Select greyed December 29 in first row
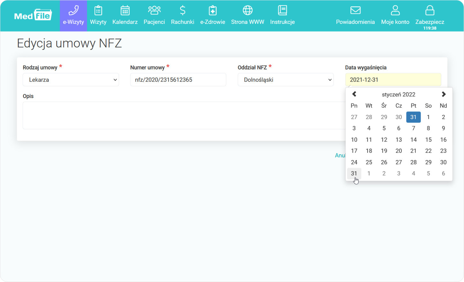The height and width of the screenshot is (282, 464). point(384,117)
